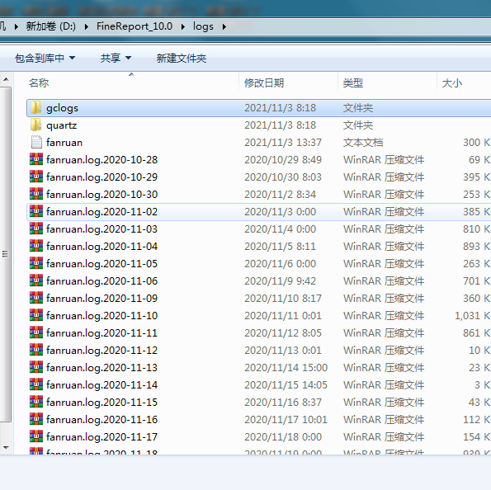The width and height of the screenshot is (491, 490).
Task: Click the date 2020/11/14 15:00
Action: (286, 367)
